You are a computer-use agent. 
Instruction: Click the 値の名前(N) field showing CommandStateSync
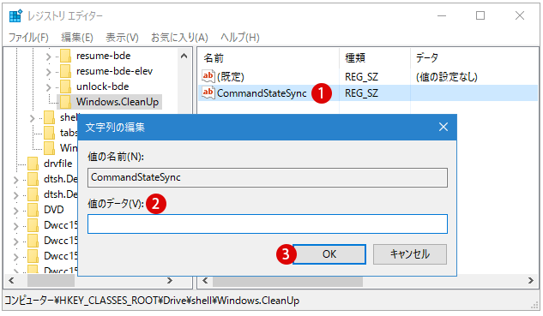point(268,178)
